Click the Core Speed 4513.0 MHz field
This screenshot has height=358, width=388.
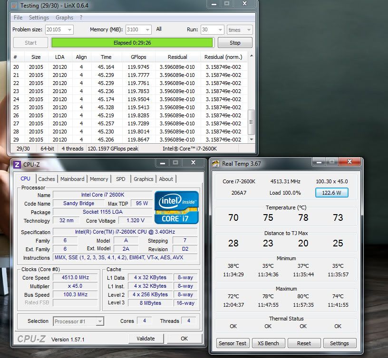(75, 277)
